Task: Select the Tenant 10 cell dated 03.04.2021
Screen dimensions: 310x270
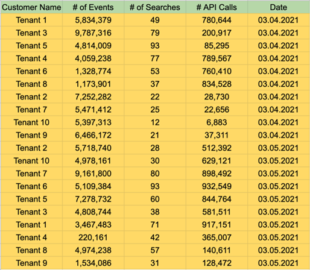Action: click(31, 122)
